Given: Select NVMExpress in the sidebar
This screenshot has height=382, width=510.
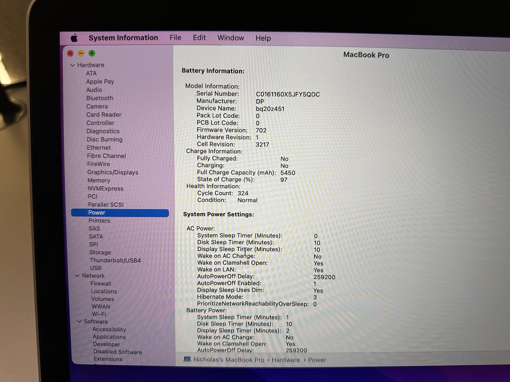Looking at the screenshot, I should [106, 189].
